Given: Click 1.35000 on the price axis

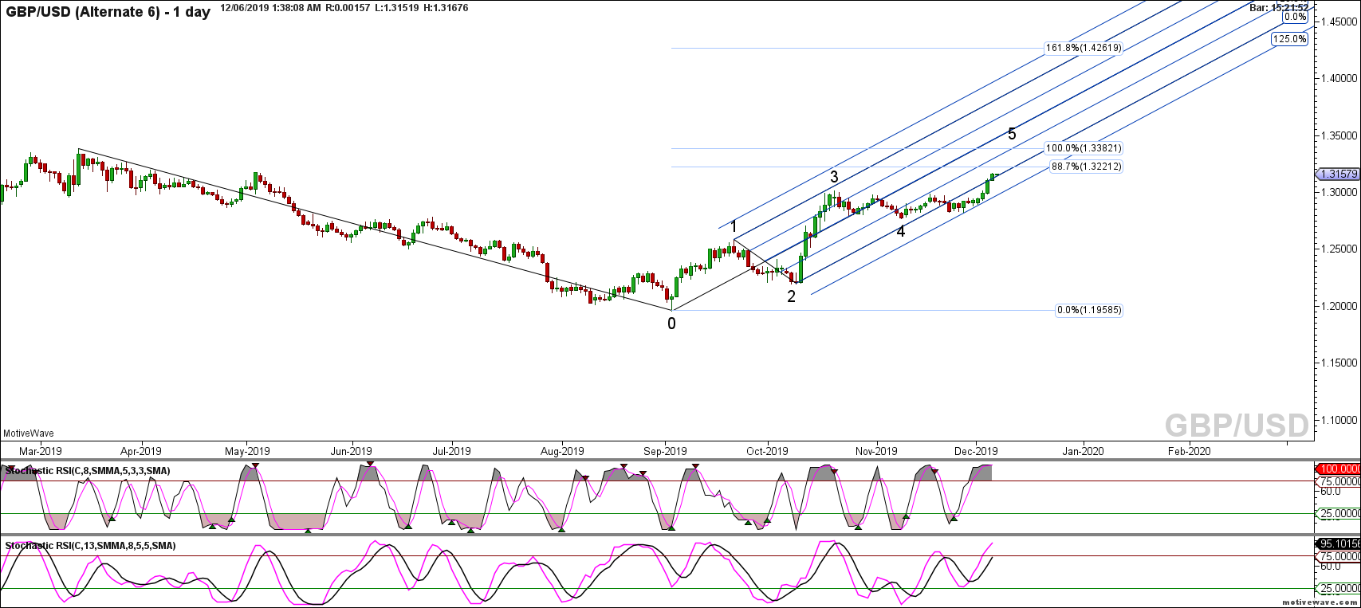Looking at the screenshot, I should pyautogui.click(x=1337, y=135).
